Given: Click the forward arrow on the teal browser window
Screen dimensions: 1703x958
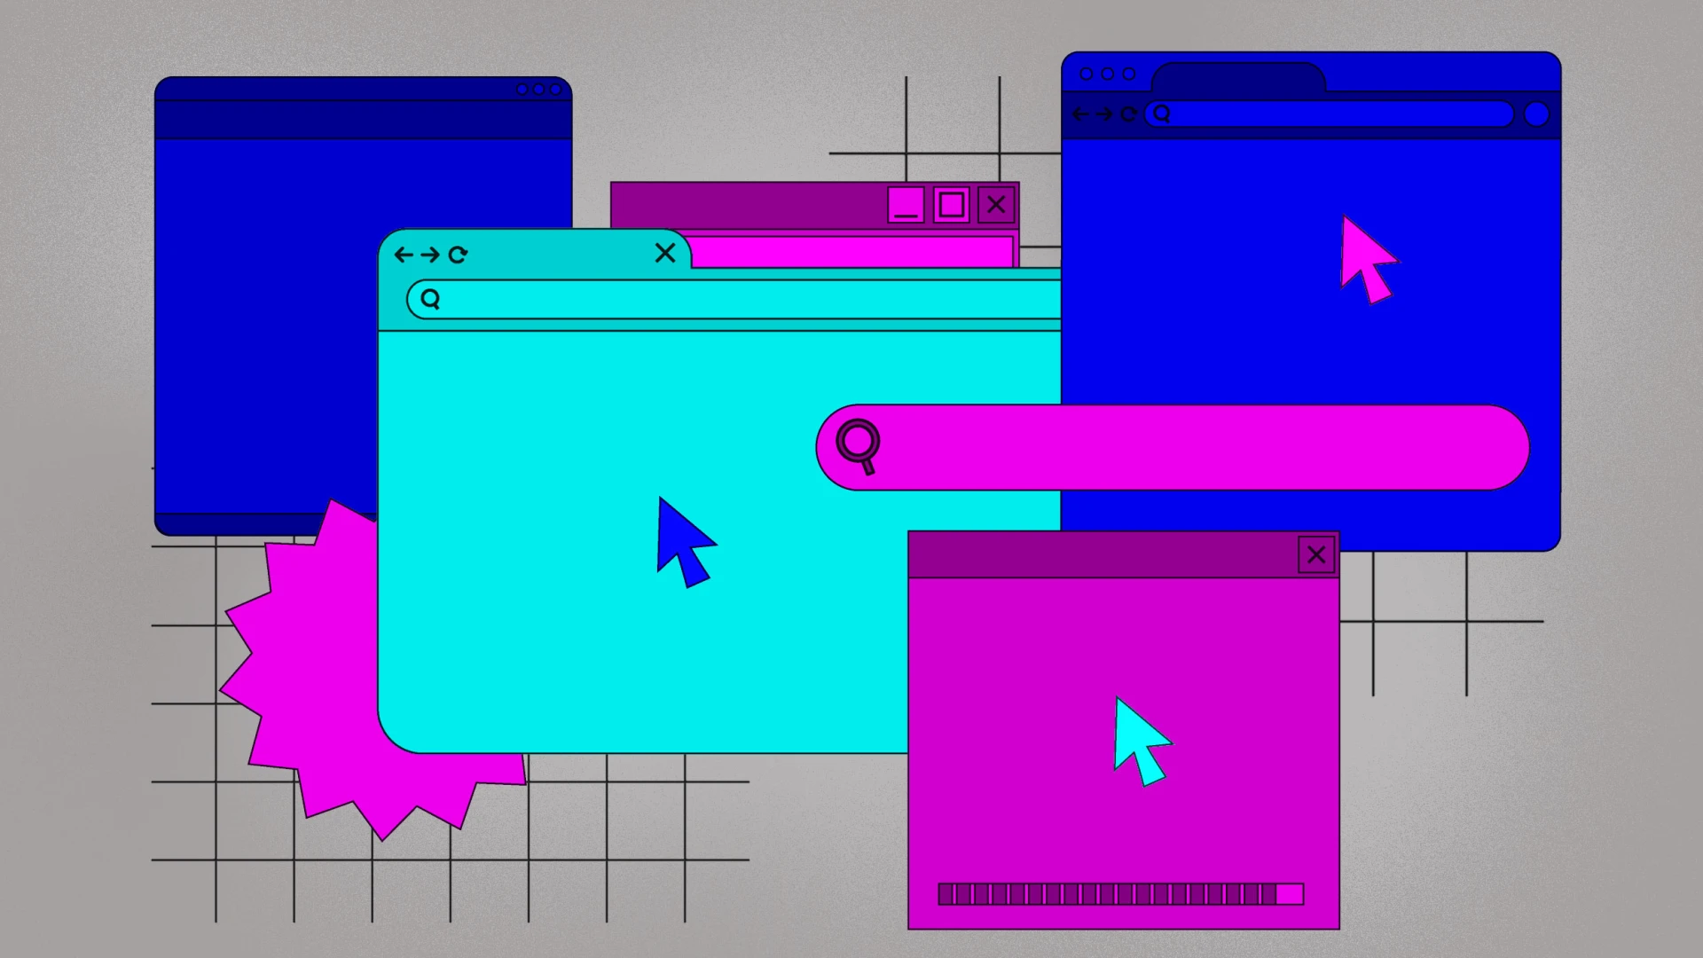Looking at the screenshot, I should click(x=432, y=255).
